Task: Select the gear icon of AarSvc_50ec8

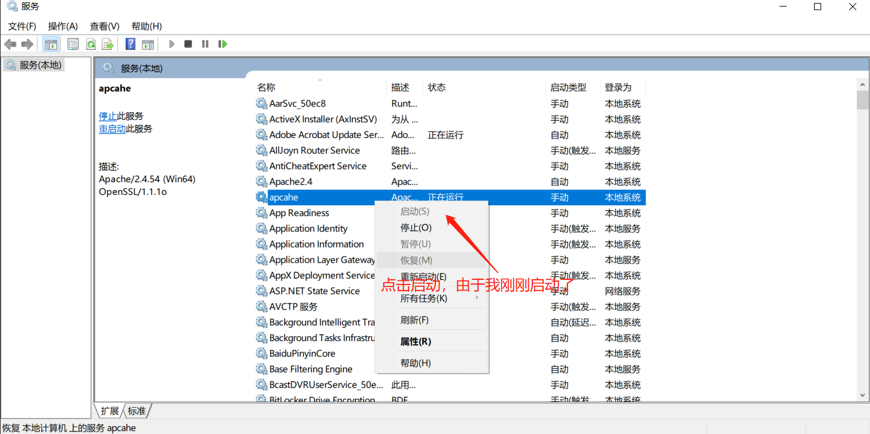Action: coord(261,104)
